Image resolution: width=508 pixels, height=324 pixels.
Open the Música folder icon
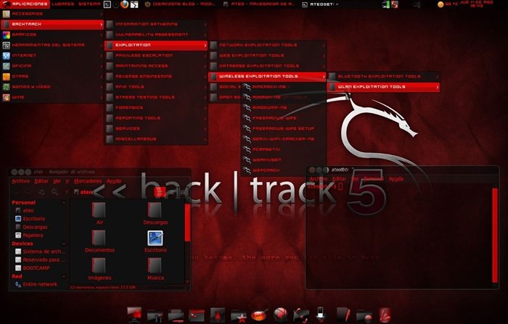click(155, 266)
